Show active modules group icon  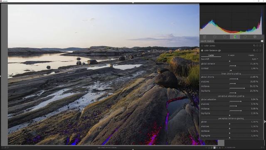(214, 37)
